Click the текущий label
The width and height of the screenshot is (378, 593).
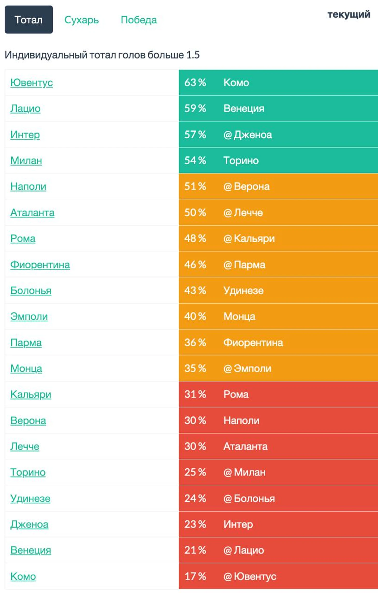tap(349, 15)
